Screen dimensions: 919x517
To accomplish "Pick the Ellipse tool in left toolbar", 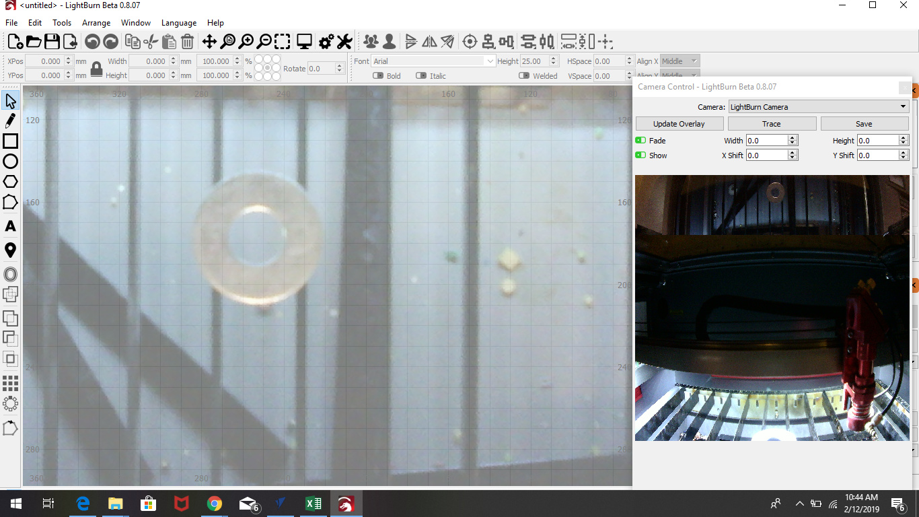I will pos(10,162).
